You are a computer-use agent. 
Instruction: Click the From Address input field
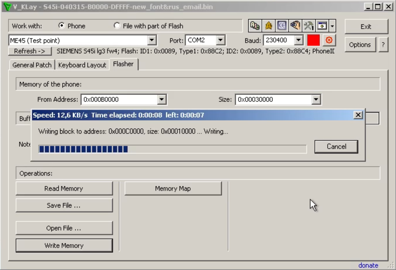[119, 99]
